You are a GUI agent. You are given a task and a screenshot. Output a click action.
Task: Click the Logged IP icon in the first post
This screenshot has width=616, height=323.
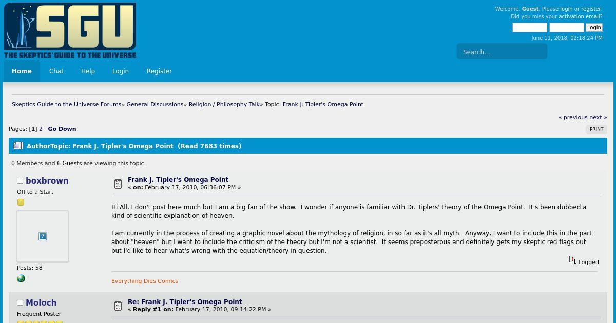click(x=572, y=260)
